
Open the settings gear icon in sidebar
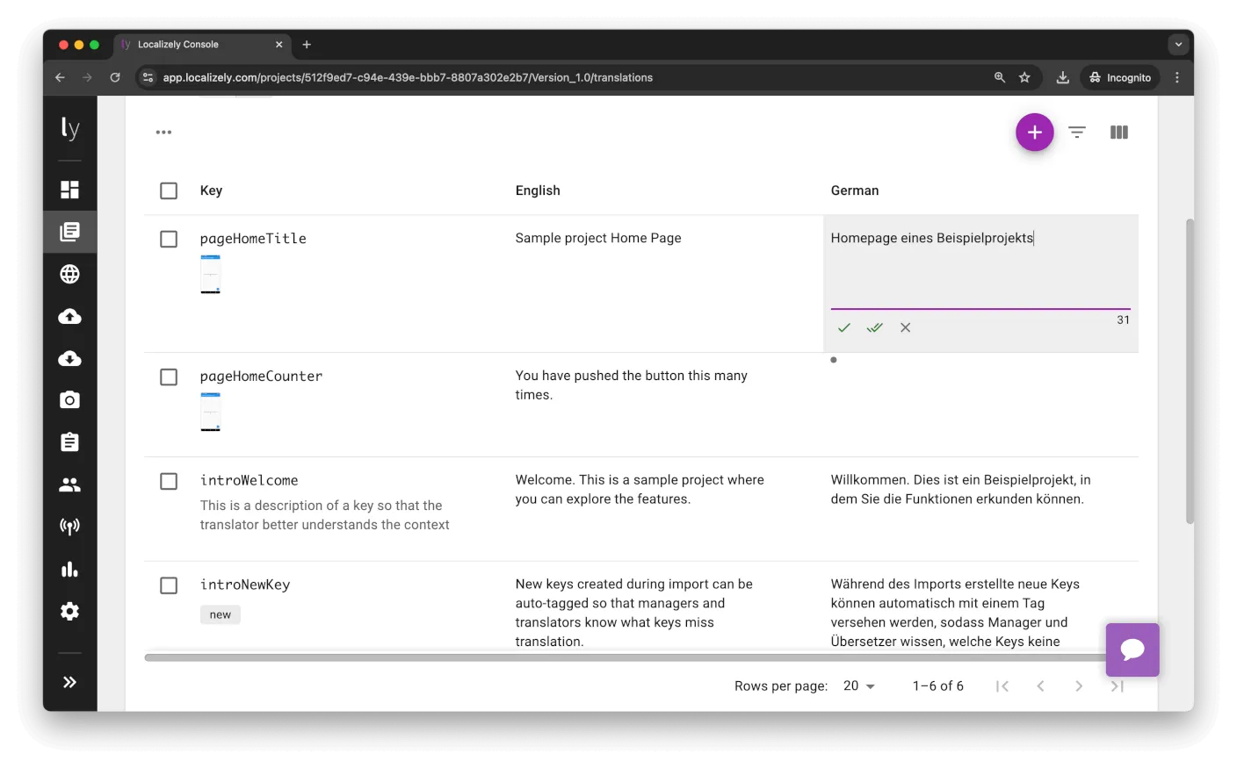[69, 611]
